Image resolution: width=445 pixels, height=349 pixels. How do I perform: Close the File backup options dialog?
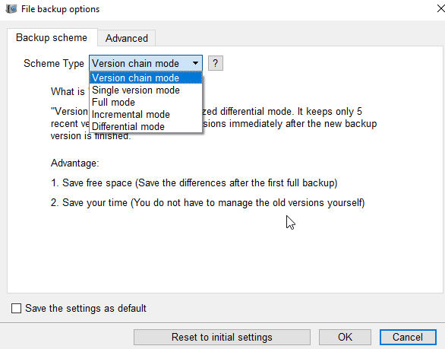(x=440, y=9)
